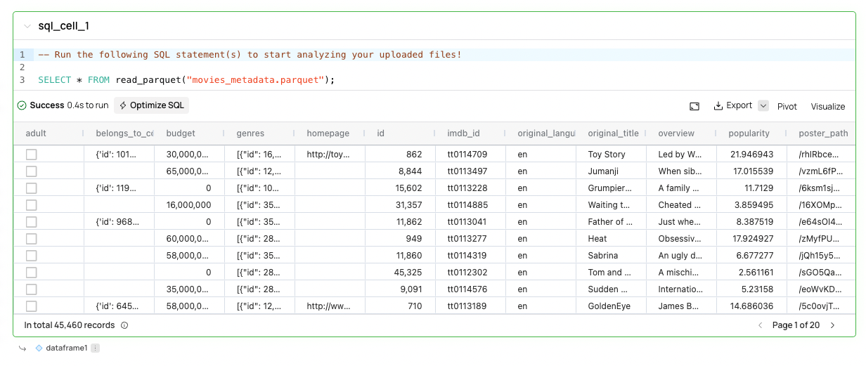This screenshot has height=366, width=866.
Task: Click the dataframe1 output label
Action: (66, 348)
